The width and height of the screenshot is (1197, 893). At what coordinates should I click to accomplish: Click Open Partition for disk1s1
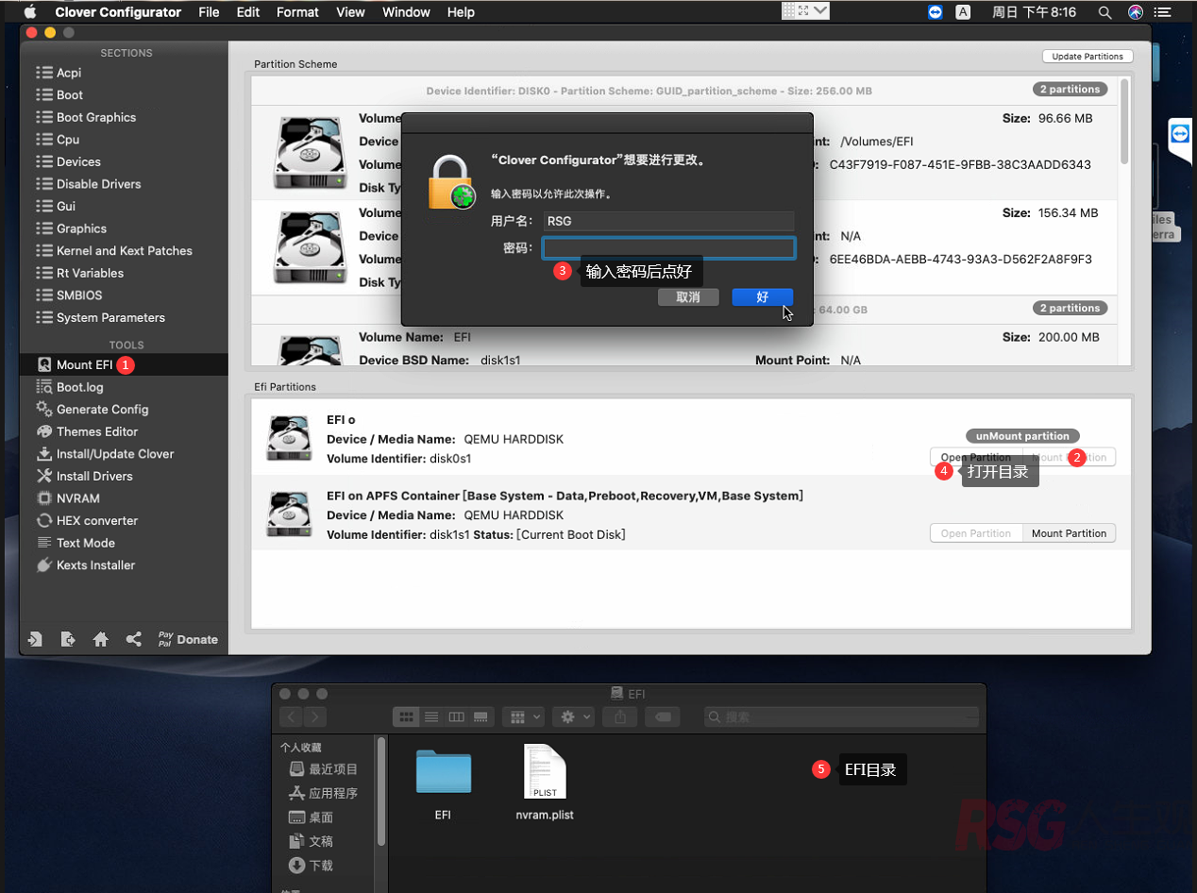coord(976,533)
